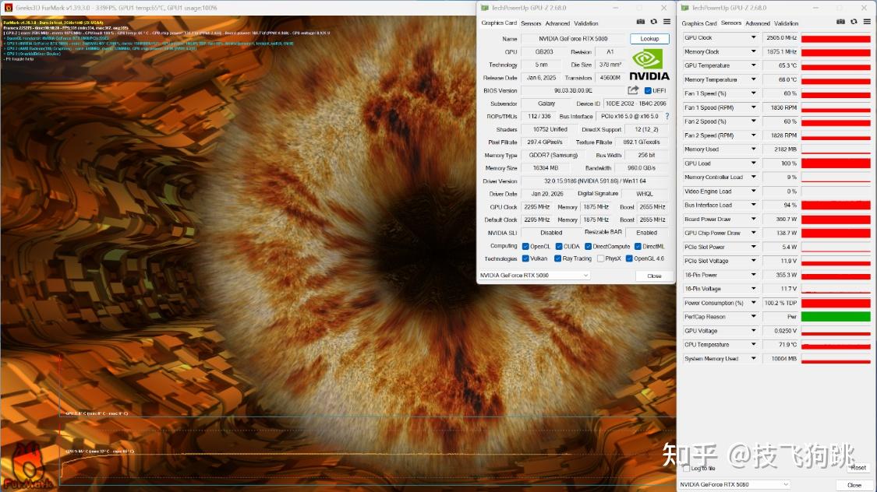This screenshot has height=492, width=877.
Task: Click Close button in the Sensors window
Action: [x=854, y=485]
